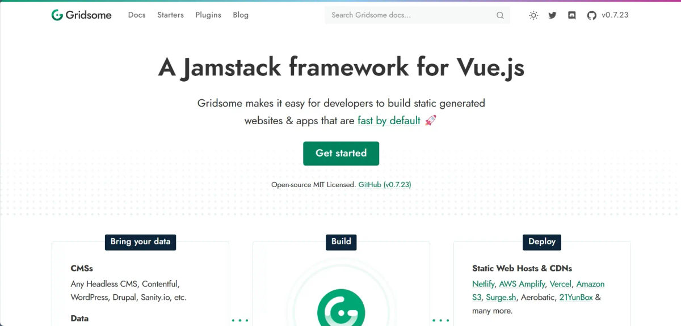Image resolution: width=681 pixels, height=326 pixels.
Task: Open the Plugins menu item
Action: click(x=208, y=15)
